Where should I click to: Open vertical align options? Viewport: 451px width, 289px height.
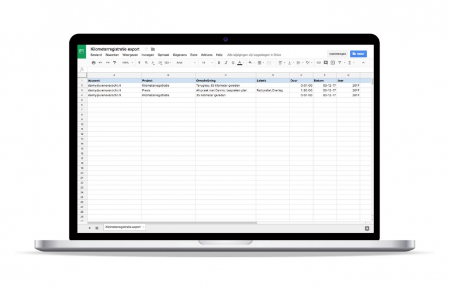(290, 63)
